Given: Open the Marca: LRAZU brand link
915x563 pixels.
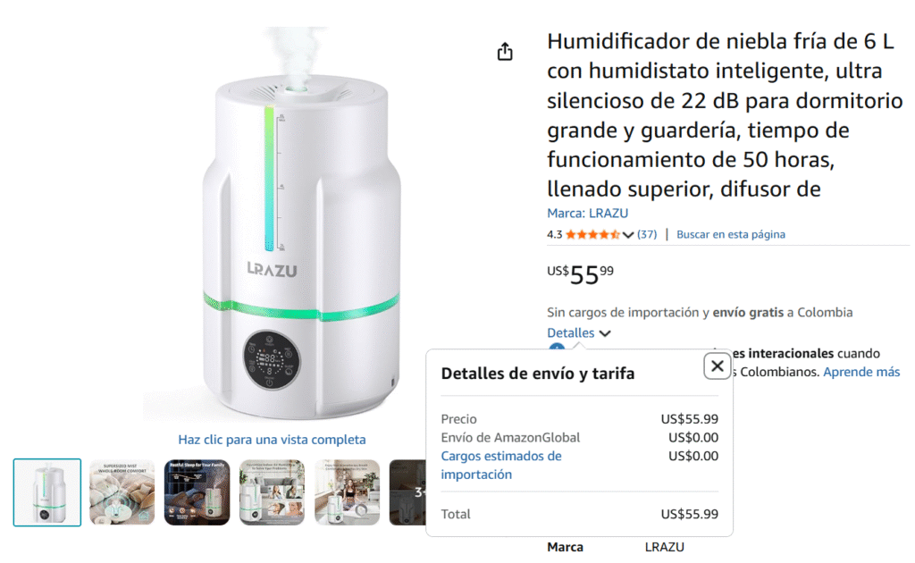Looking at the screenshot, I should [587, 214].
